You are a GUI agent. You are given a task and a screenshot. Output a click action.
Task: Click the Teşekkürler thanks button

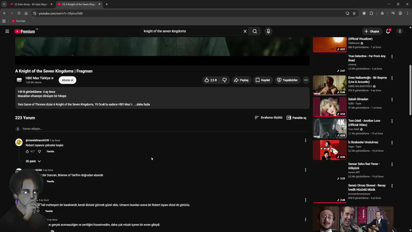coord(287,80)
